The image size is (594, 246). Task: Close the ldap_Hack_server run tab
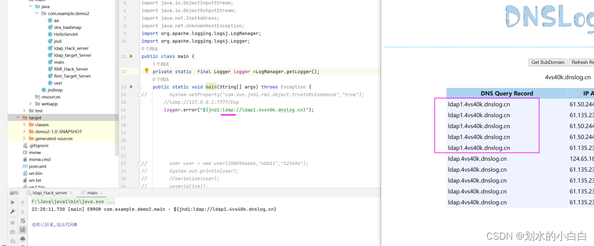[x=71, y=193]
